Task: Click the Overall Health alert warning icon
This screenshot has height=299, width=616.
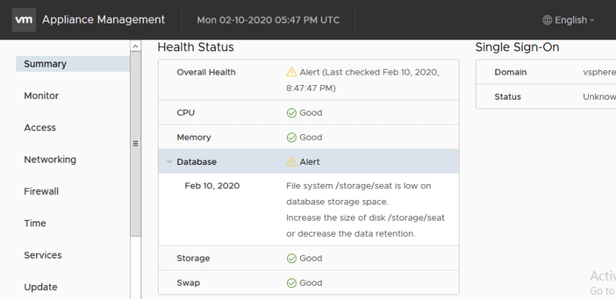Action: (x=291, y=72)
